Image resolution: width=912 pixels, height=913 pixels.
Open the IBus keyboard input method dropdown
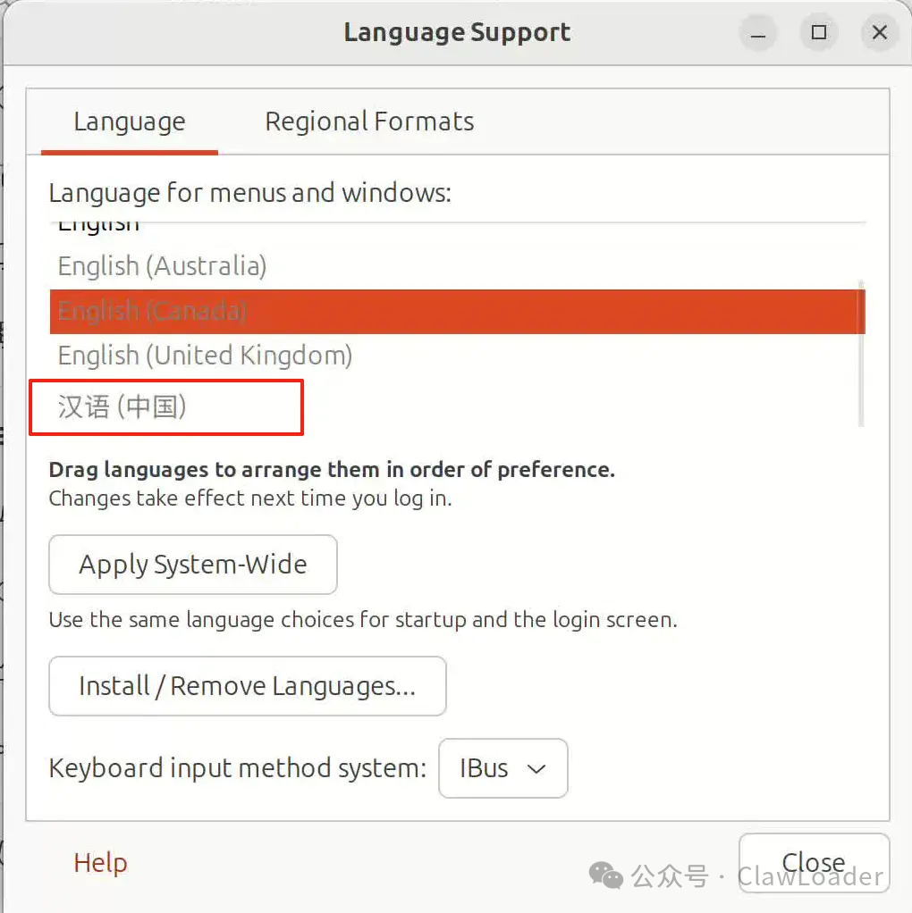tap(502, 768)
